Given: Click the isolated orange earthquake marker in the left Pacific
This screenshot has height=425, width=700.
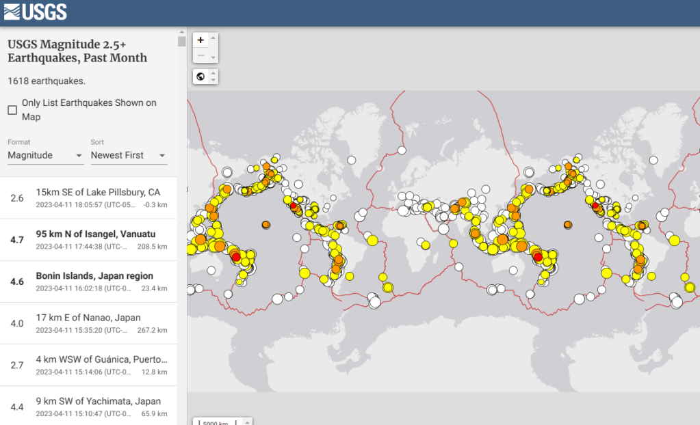Looking at the screenshot, I should tap(265, 225).
